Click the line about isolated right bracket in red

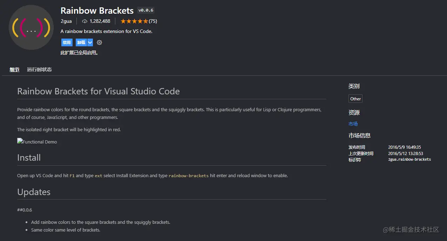coord(69,129)
